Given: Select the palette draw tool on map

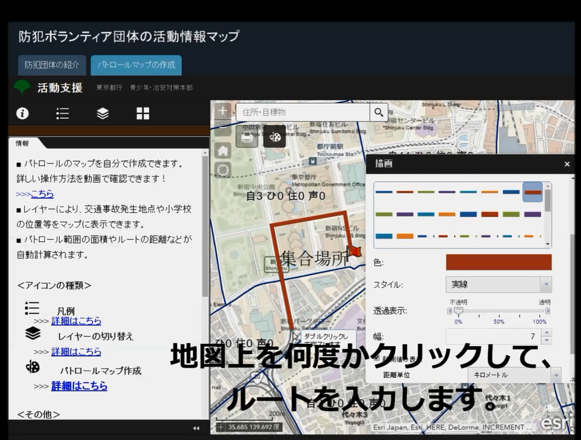Looking at the screenshot, I should coord(274,137).
